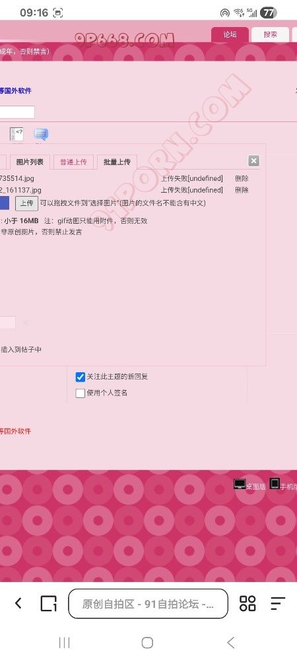
Task: Tap the browser address bar
Action: [148, 604]
